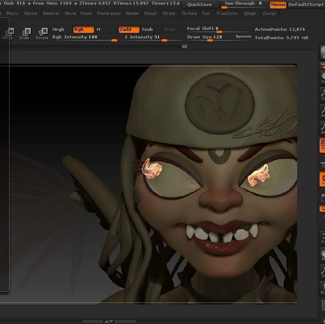Open the Movie menu
Screen dimensions: 325x324
(x=70, y=13)
